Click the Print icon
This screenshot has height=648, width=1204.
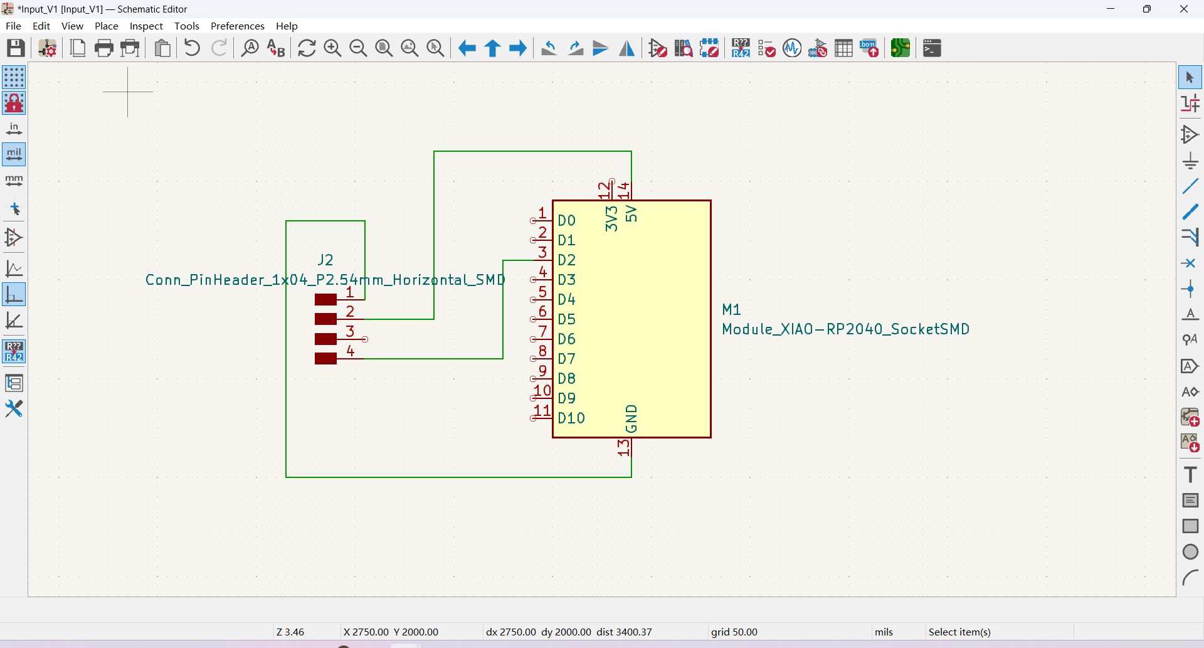click(x=104, y=48)
